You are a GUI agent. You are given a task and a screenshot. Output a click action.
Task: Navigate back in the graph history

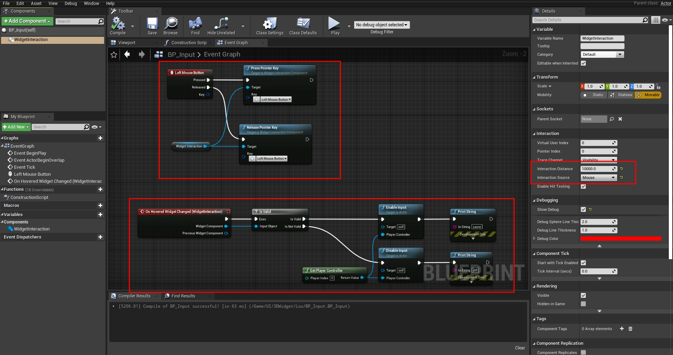[127, 54]
